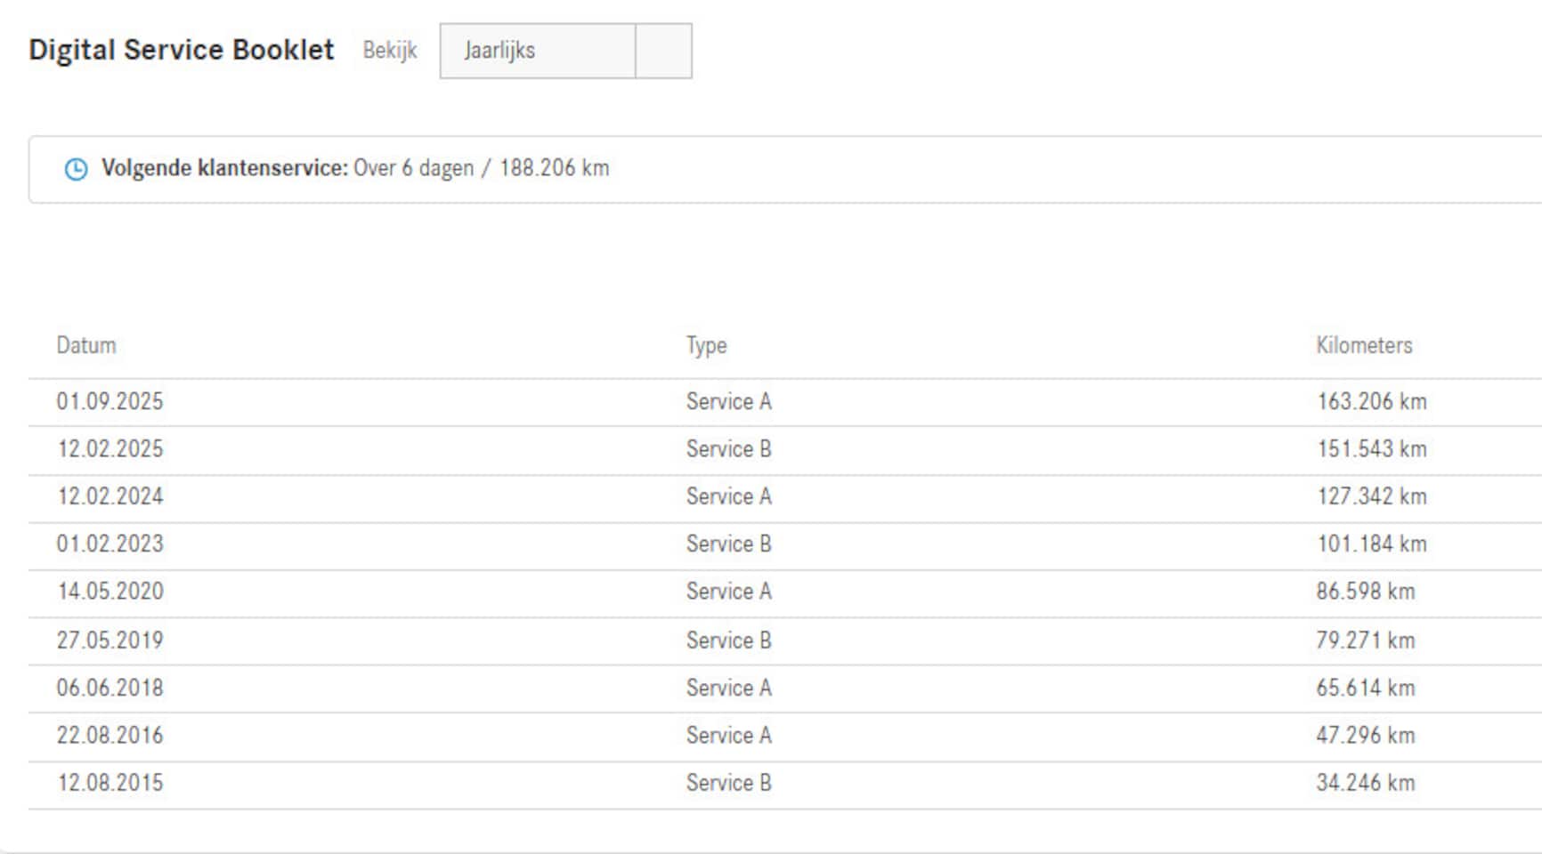Click the dropdown arrow button next to Jaarlijks
The width and height of the screenshot is (1542, 854).
click(663, 51)
